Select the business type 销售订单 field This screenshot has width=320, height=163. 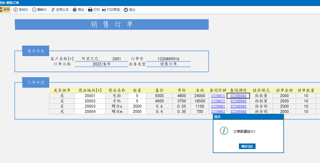tap(168, 64)
